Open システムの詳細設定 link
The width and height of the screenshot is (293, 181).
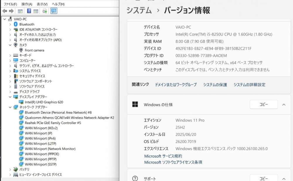[249, 84]
